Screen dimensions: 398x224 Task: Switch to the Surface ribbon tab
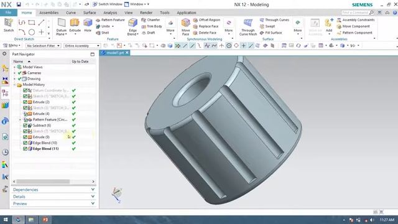point(90,12)
